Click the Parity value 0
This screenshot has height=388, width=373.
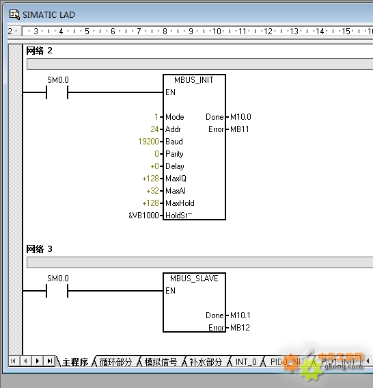(x=156, y=154)
